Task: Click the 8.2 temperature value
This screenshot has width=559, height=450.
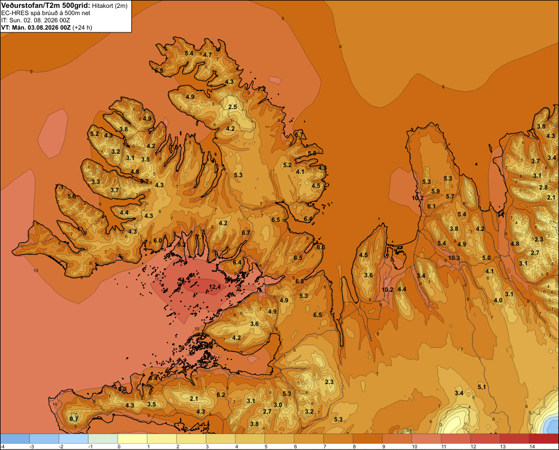Action: pos(182,245)
